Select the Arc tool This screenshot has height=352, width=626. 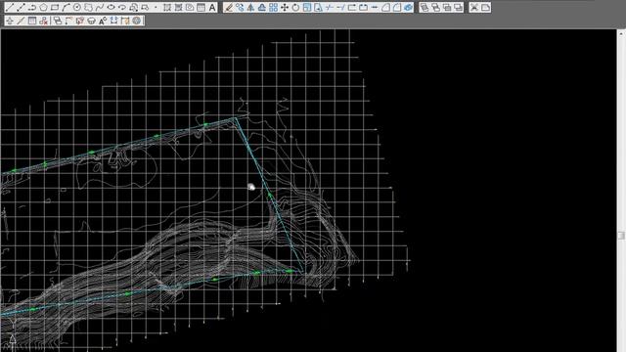[66, 8]
